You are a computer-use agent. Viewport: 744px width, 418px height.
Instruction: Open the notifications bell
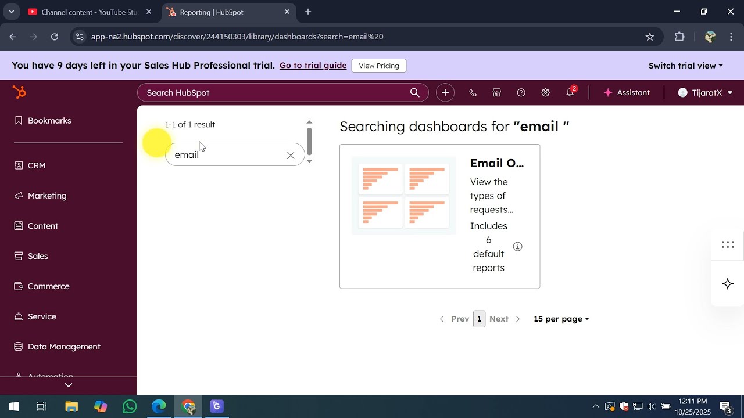[x=570, y=93]
